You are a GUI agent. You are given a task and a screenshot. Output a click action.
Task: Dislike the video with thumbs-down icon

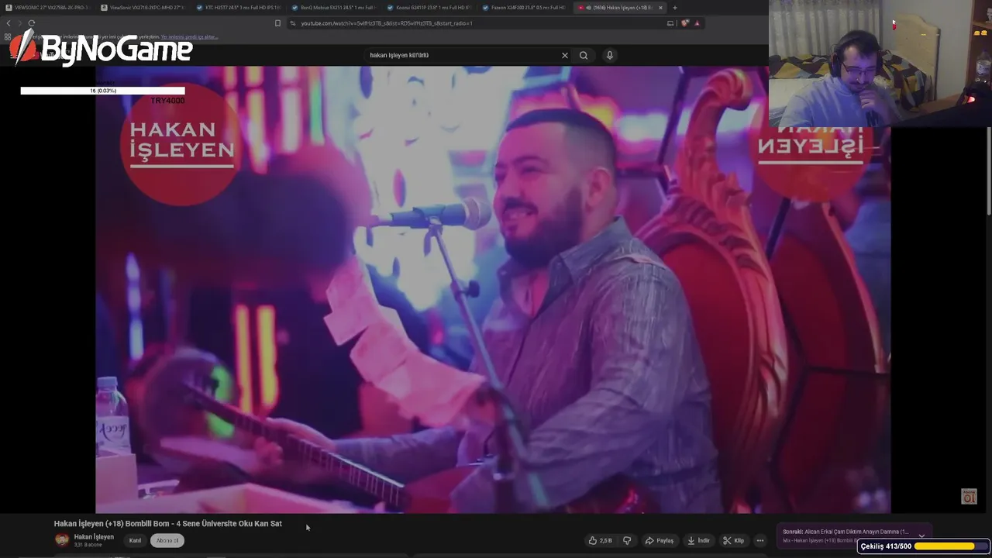tap(627, 540)
